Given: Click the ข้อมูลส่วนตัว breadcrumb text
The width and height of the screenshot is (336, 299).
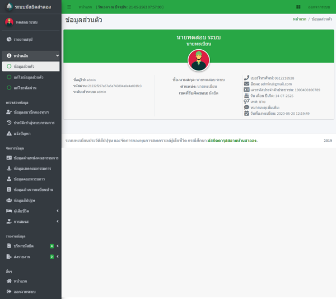Looking at the screenshot, I should (x=322, y=19).
